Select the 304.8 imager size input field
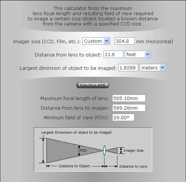186x182 pixels. [124, 41]
